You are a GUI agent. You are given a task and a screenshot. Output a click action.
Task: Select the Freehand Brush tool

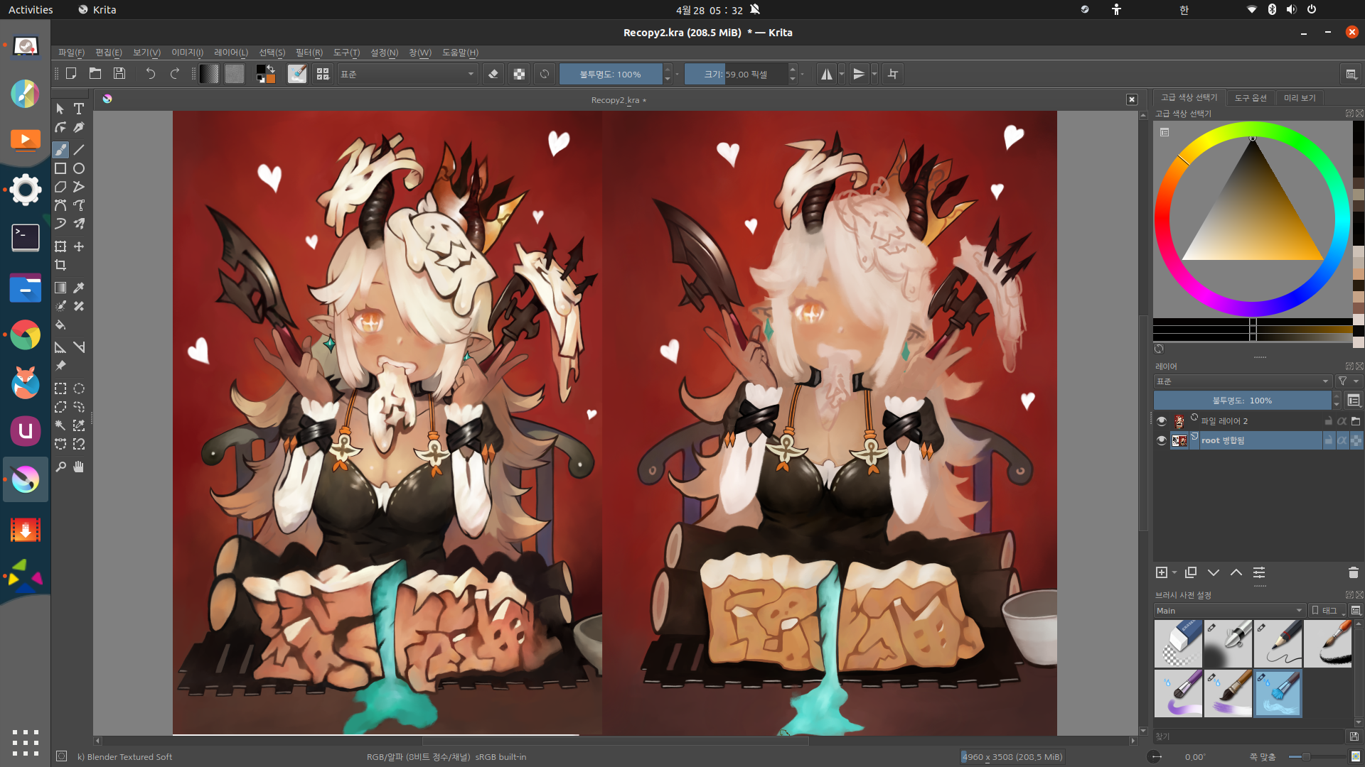pyautogui.click(x=60, y=150)
